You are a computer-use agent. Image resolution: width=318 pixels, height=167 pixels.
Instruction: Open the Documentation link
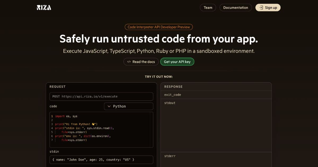(236, 7)
